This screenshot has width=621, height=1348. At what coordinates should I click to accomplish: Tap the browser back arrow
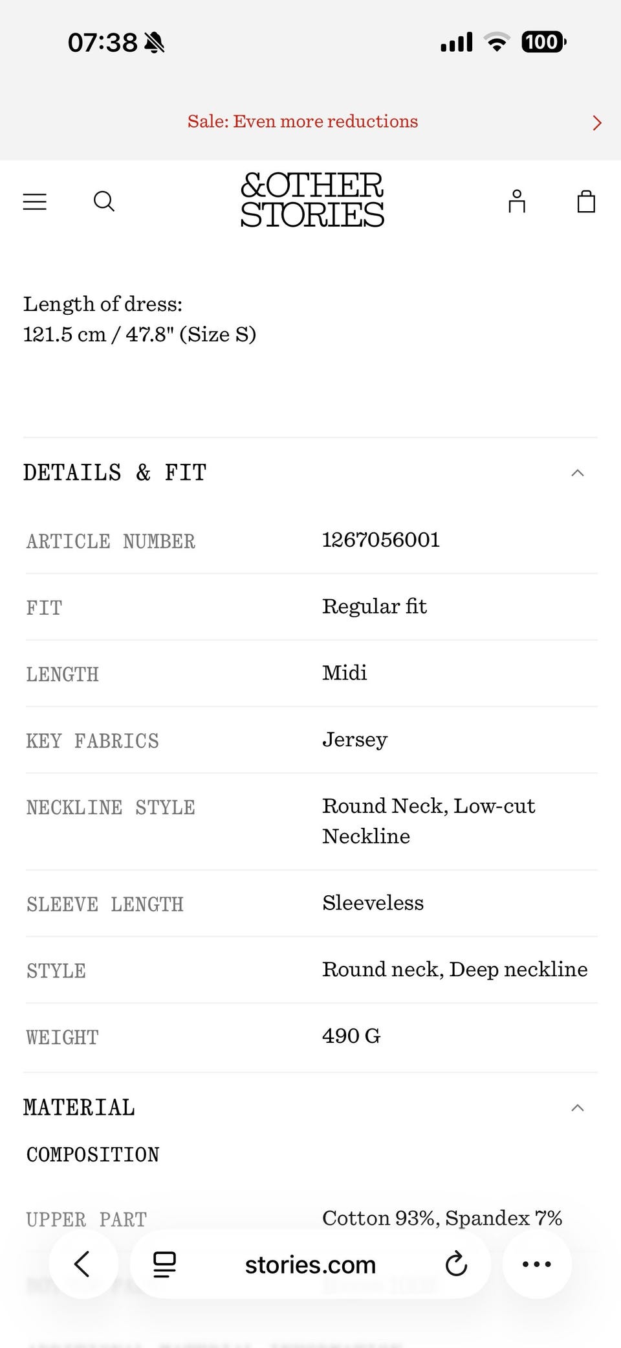point(83,1263)
